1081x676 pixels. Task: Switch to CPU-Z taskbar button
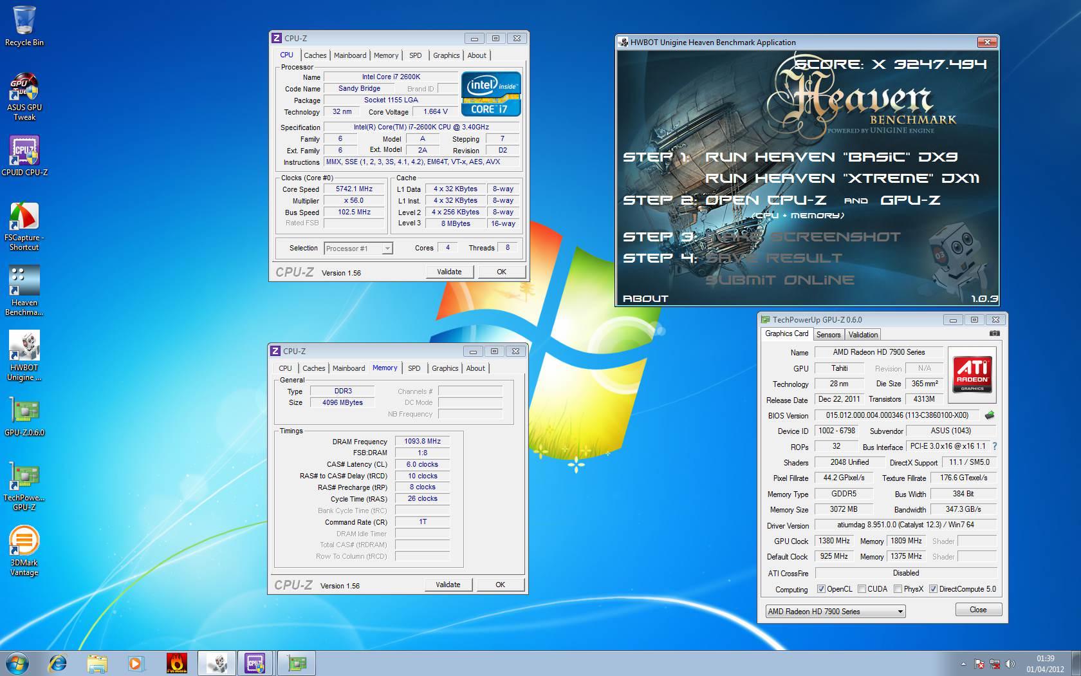256,662
